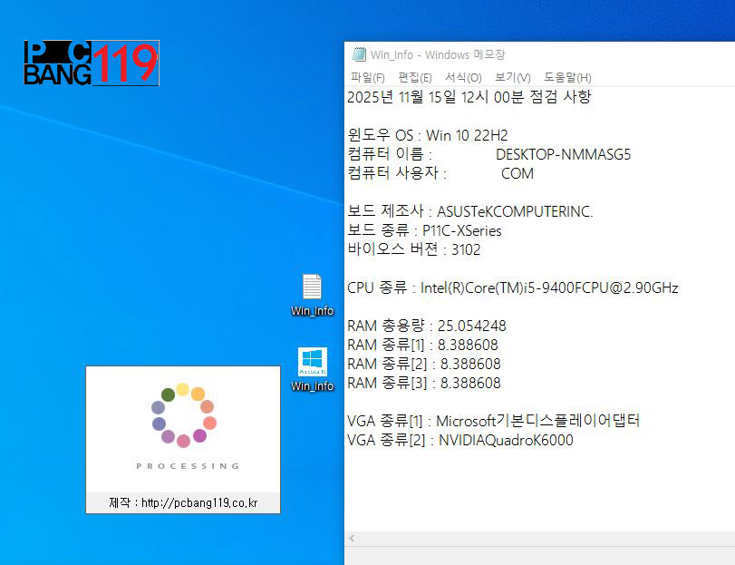Click the PC BANG 119 logo

91,63
